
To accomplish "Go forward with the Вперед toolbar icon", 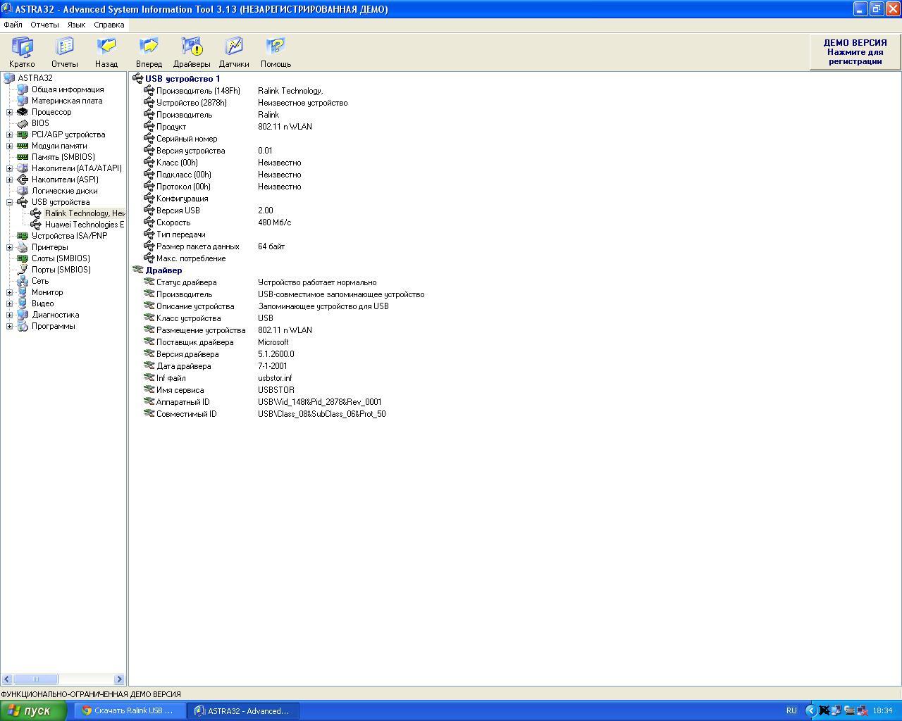I will coord(149,46).
